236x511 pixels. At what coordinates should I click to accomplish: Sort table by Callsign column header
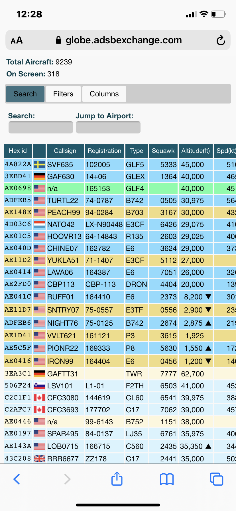[x=65, y=151]
